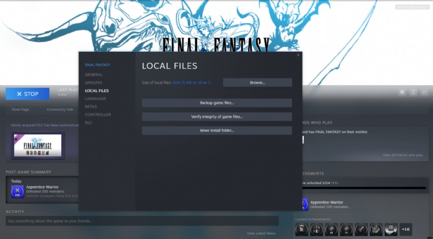The width and height of the screenshot is (433, 239).
Task: Click the Apprentice Warrior icon in Post-Game Summary
Action: tap(17, 191)
